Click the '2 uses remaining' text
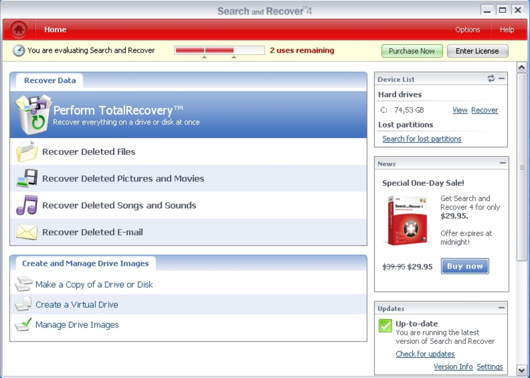530x378 pixels. 302,51
